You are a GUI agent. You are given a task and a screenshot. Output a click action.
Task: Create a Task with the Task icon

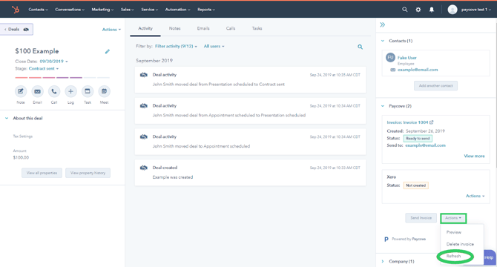click(88, 91)
